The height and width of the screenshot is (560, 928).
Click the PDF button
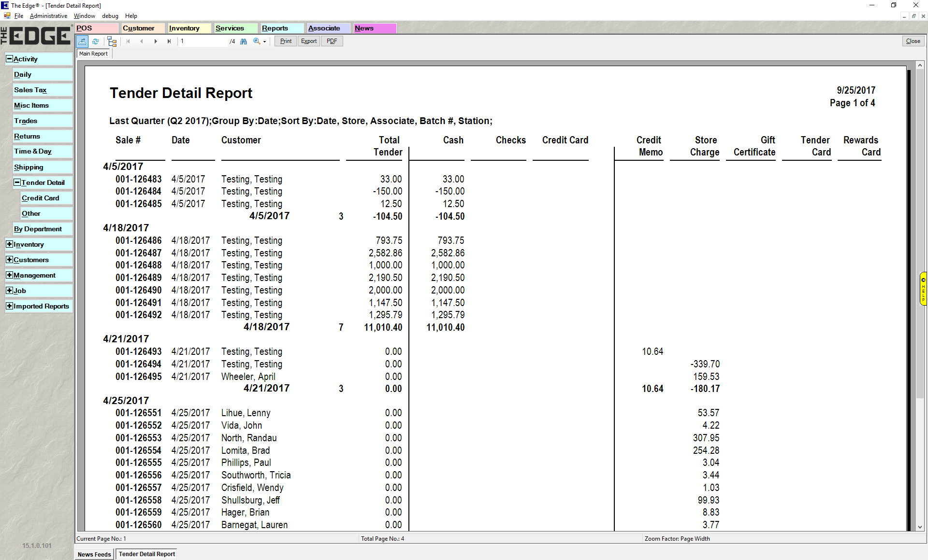coord(332,41)
